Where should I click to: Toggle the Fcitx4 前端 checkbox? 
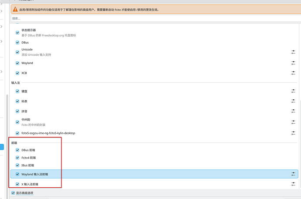pyautogui.click(x=17, y=158)
